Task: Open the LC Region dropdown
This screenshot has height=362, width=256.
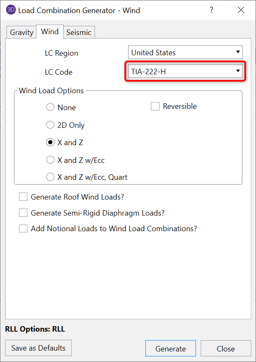Action: (185, 53)
